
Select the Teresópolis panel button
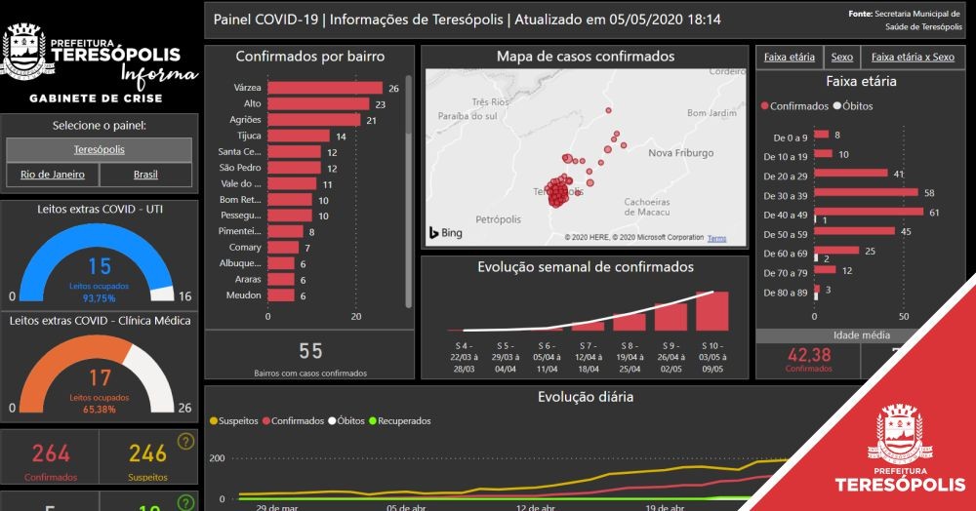(x=99, y=150)
